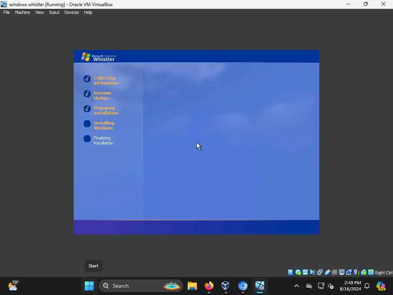Minimize the VirtualBox window
Viewport: 393px width, 295px height.
coord(348,4)
